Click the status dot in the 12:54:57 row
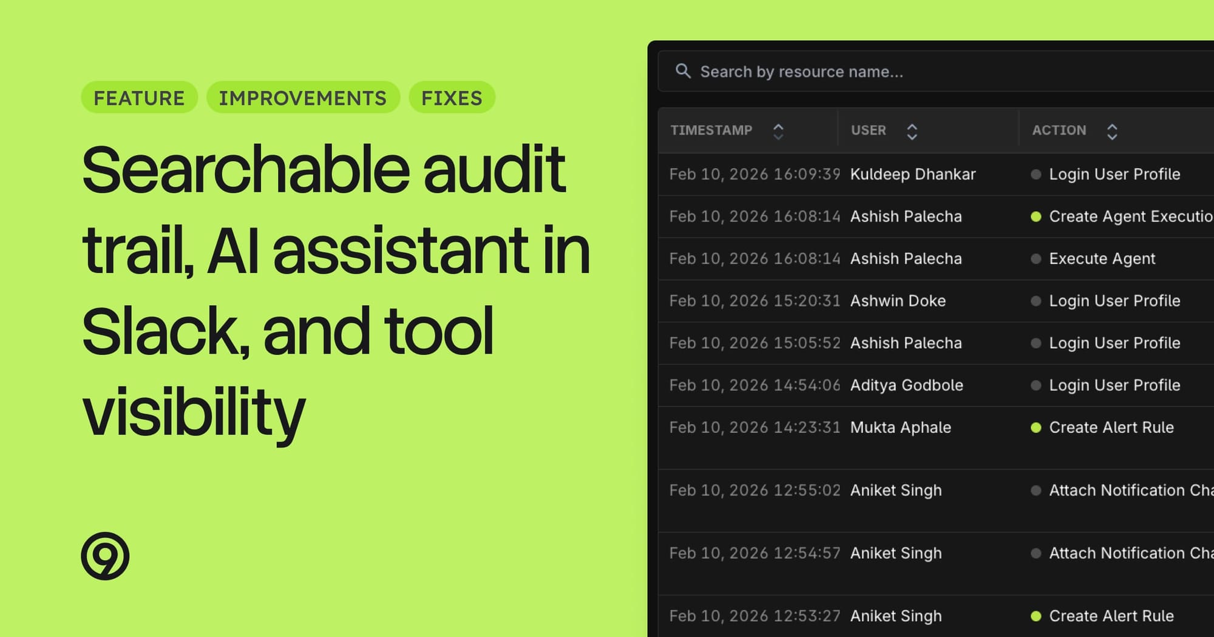The image size is (1214, 637). pos(1036,553)
